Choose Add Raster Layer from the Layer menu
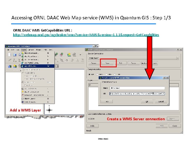 pos(38,60)
